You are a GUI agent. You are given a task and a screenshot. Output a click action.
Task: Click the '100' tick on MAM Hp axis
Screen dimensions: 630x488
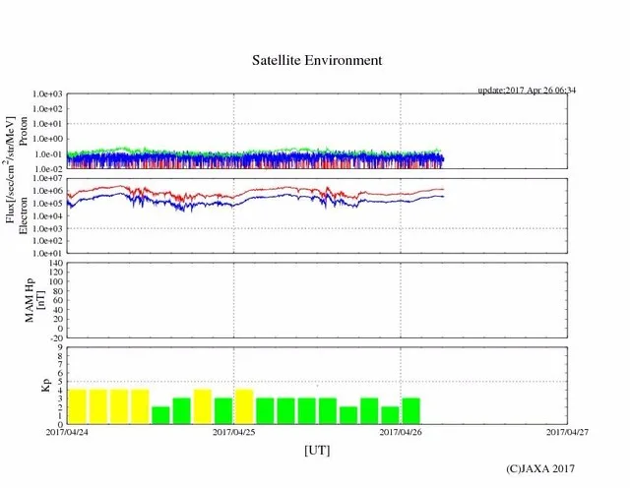(x=56, y=281)
